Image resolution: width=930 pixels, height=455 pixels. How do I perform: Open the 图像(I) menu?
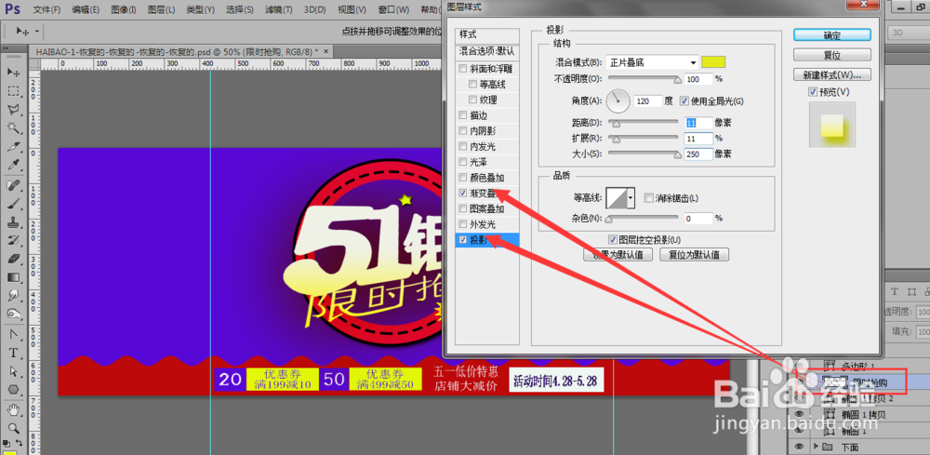point(124,10)
